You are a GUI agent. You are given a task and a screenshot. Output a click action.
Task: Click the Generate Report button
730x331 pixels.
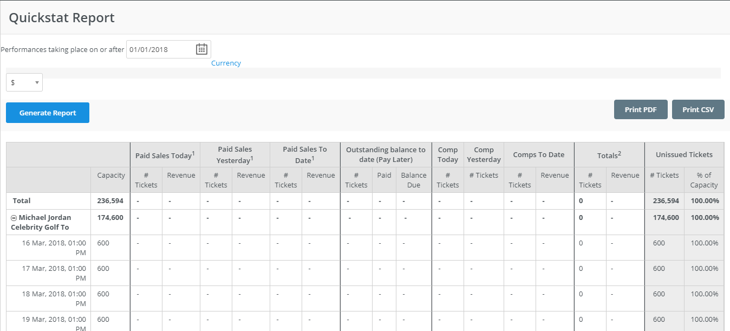coord(48,113)
